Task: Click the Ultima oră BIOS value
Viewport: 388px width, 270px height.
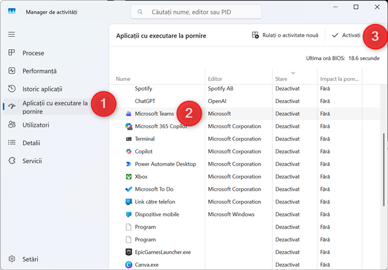Action: click(364, 58)
